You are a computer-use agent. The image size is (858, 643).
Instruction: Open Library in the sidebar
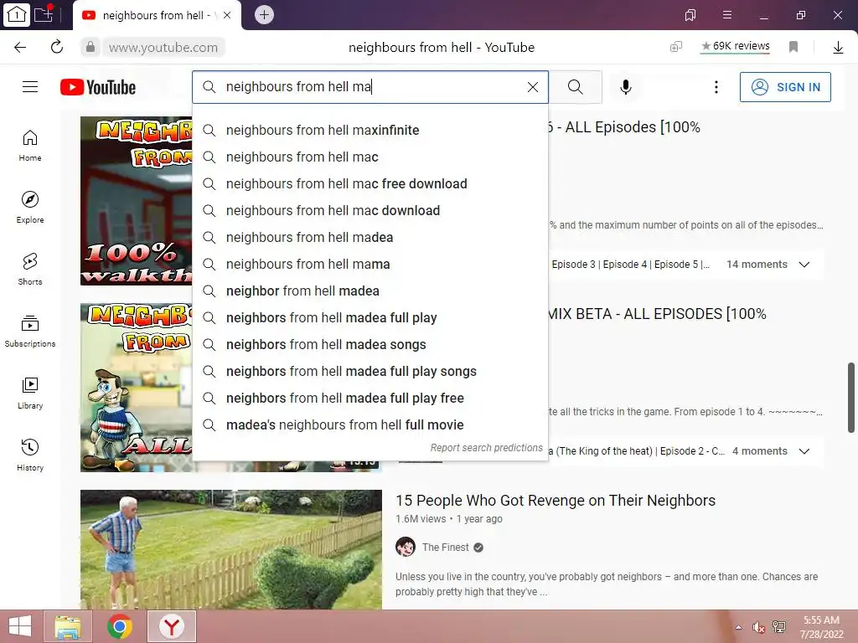click(x=30, y=394)
